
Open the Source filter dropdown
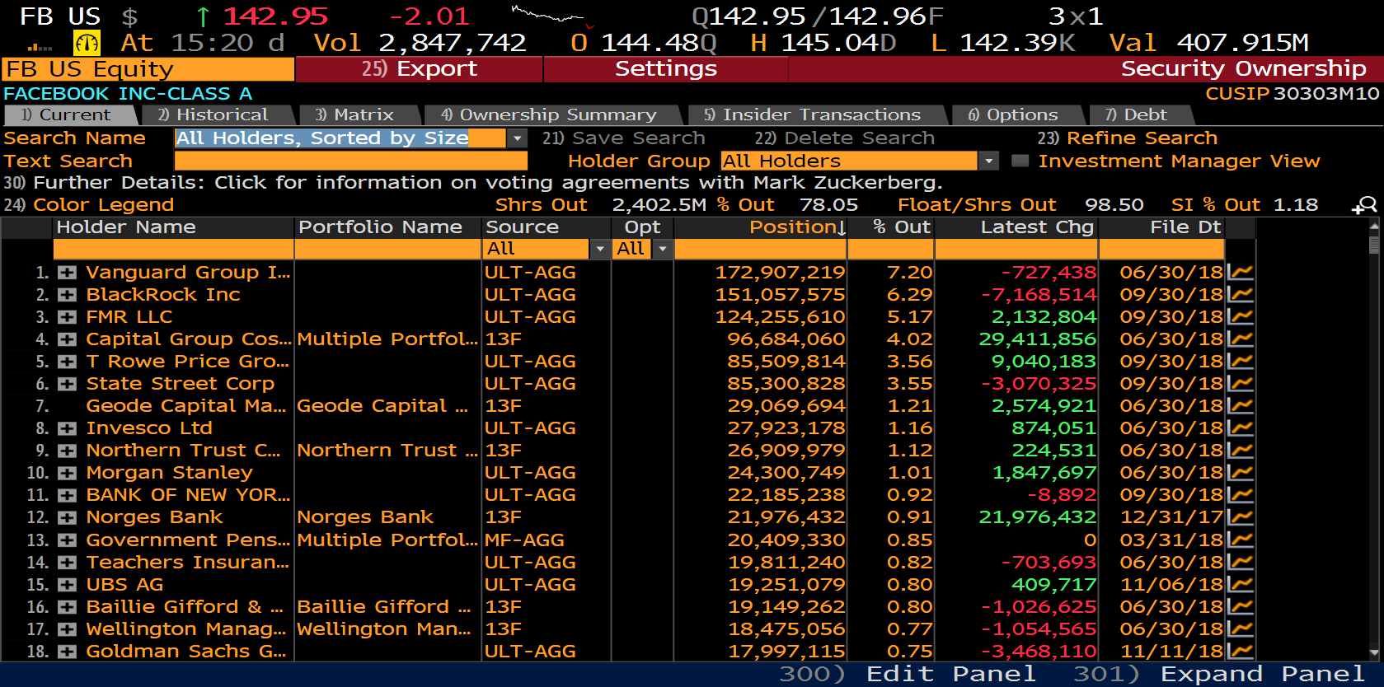pyautogui.click(x=599, y=249)
